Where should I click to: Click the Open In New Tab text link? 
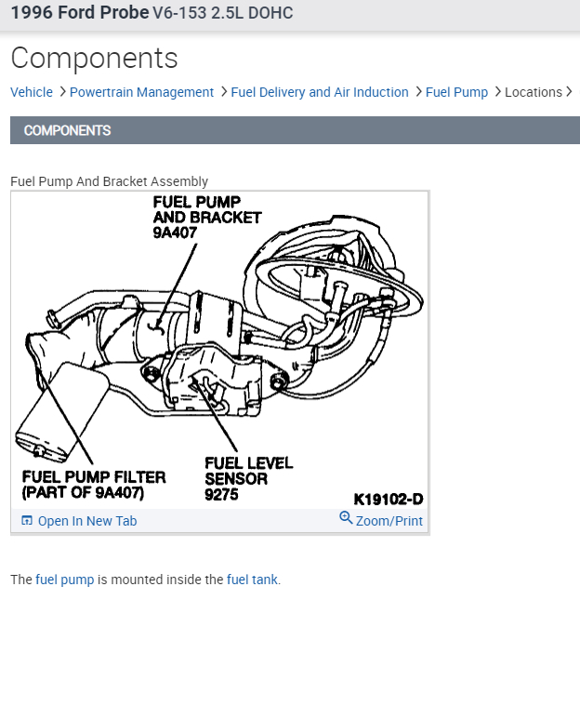pos(87,521)
